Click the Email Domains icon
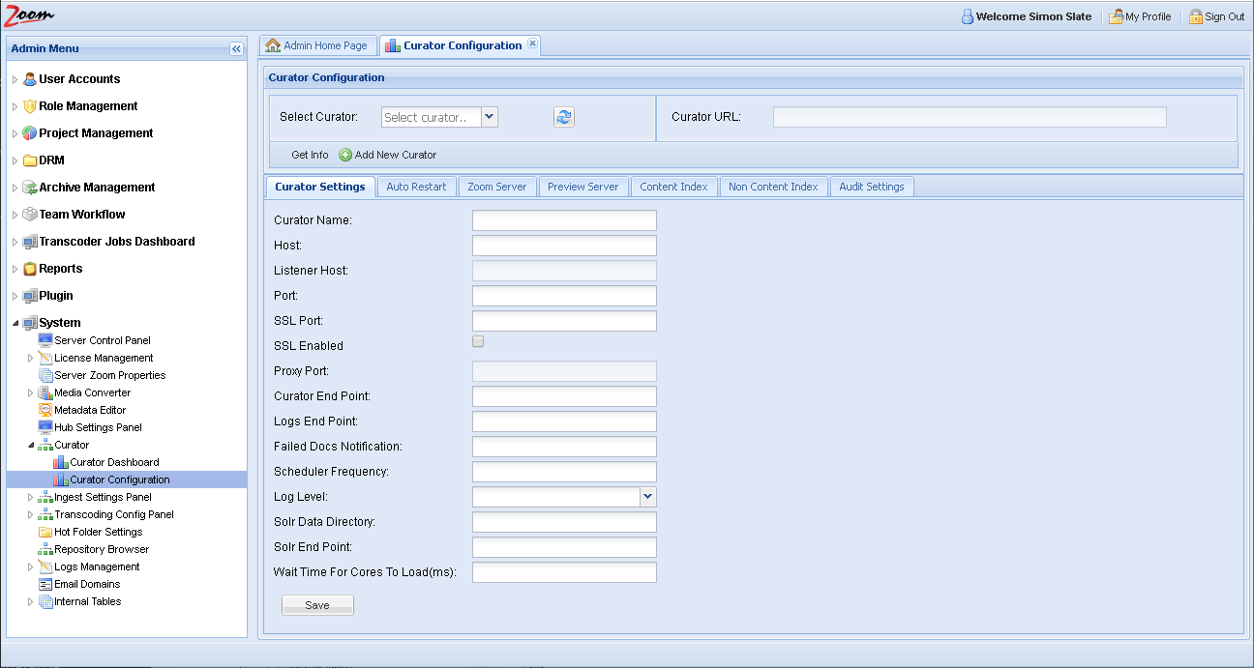Viewport: 1254px width, 668px height. [45, 584]
